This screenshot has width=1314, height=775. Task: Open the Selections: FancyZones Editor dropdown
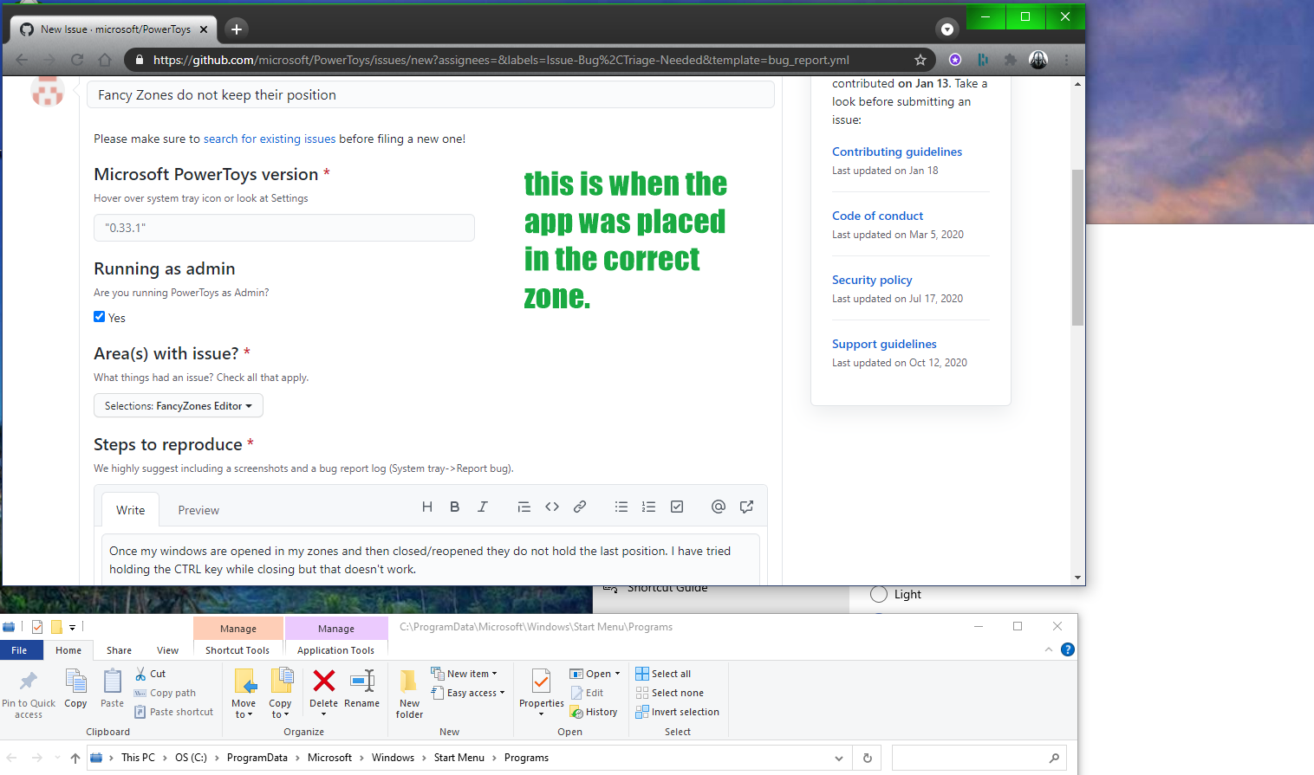[178, 405]
